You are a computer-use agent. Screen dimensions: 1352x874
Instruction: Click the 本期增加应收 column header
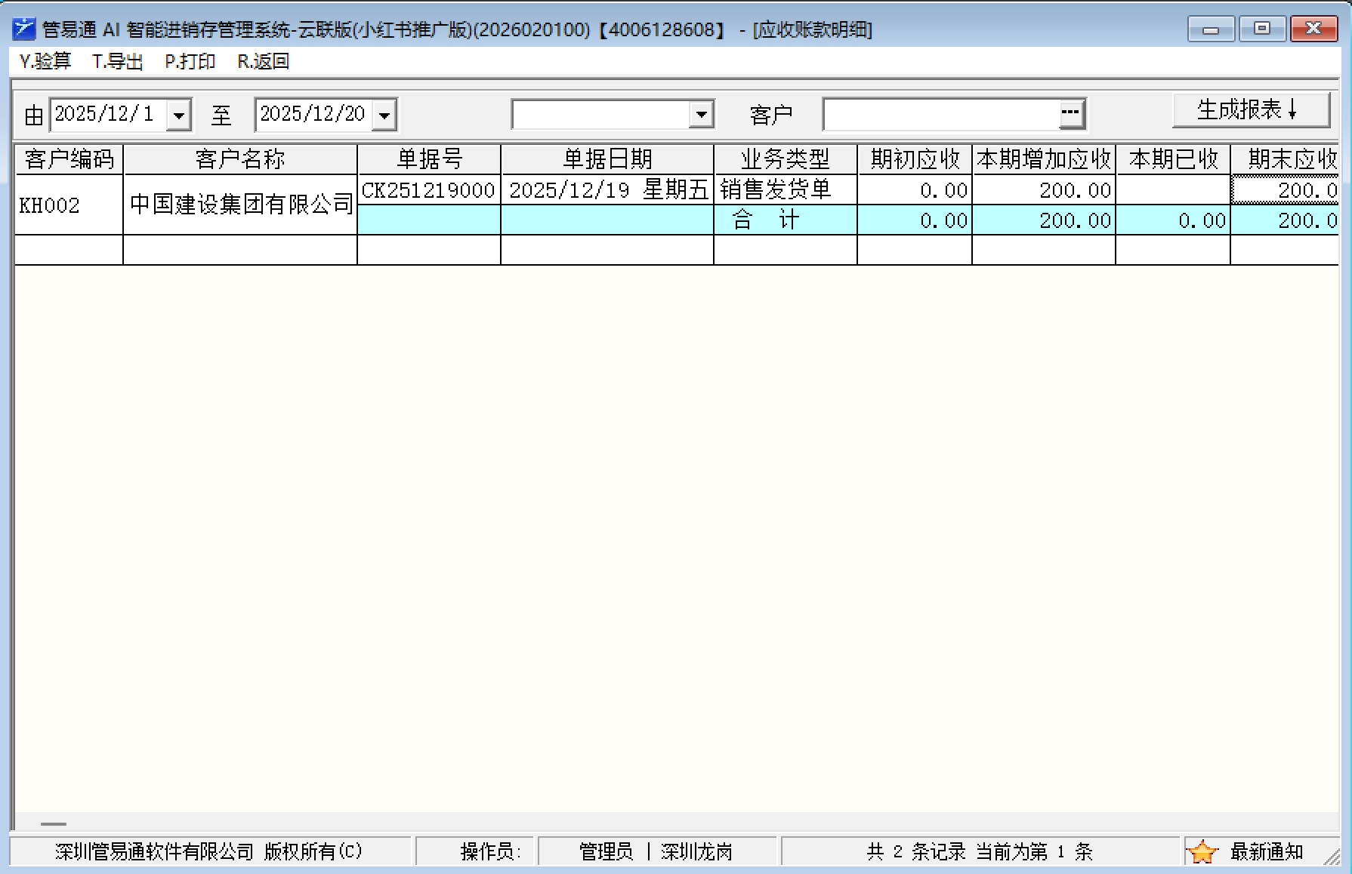(x=1043, y=159)
